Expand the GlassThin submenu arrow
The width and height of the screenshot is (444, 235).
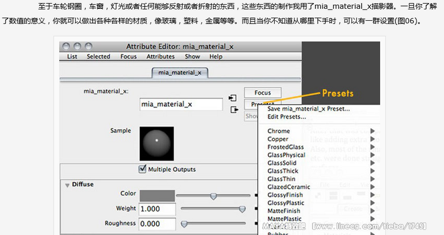pyautogui.click(x=372, y=179)
